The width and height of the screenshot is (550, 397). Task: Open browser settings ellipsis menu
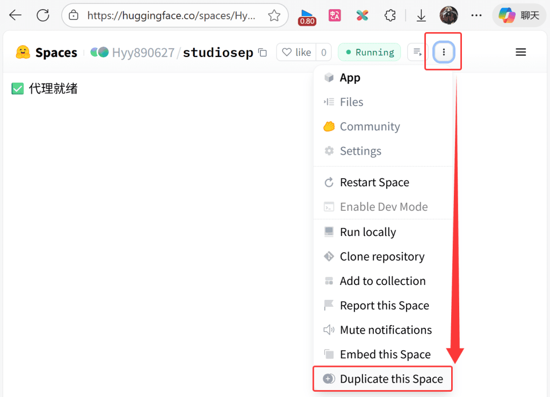(x=476, y=16)
